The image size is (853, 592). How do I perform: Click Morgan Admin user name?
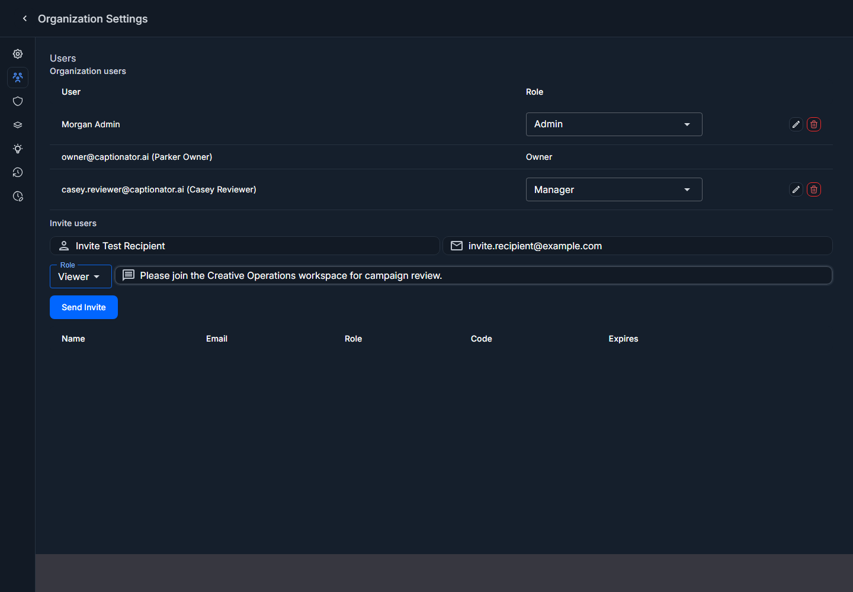pos(91,124)
